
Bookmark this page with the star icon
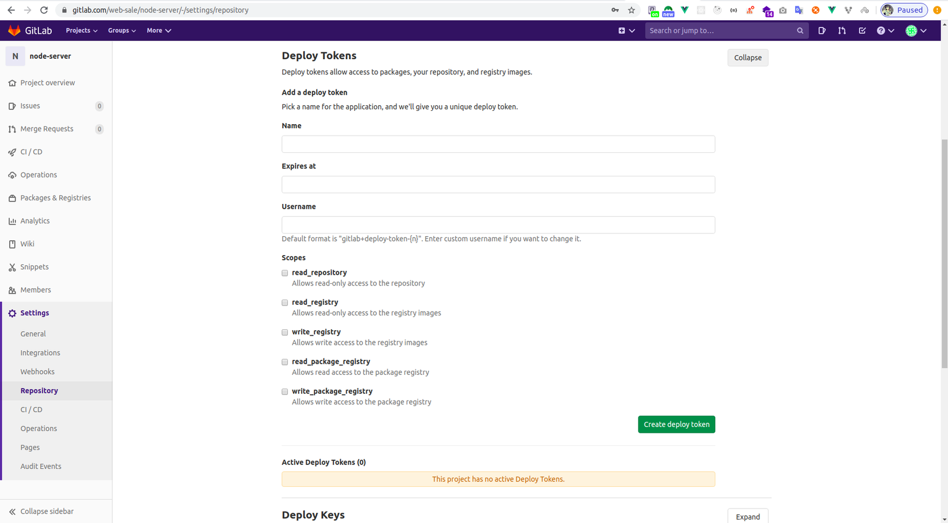coord(631,10)
